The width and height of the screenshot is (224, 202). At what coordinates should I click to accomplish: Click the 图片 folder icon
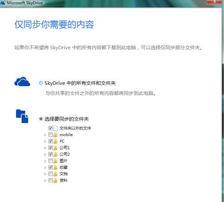pyautogui.click(x=56, y=161)
